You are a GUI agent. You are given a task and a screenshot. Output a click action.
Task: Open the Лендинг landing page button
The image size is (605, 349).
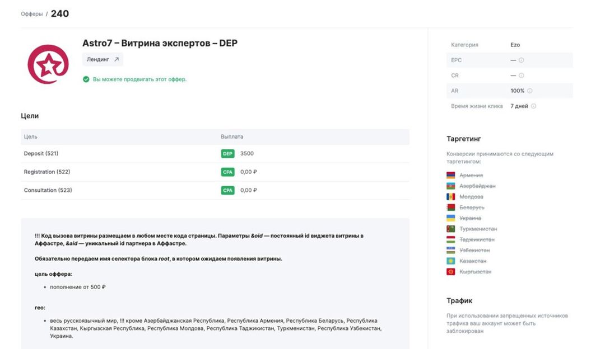click(103, 59)
